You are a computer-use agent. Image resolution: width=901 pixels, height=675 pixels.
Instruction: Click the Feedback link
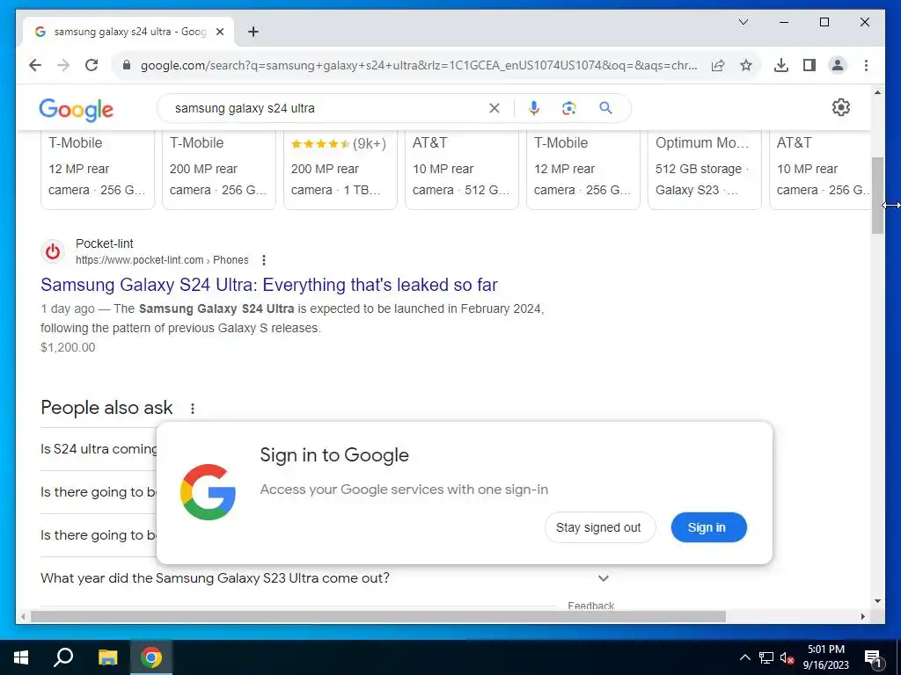(x=590, y=605)
